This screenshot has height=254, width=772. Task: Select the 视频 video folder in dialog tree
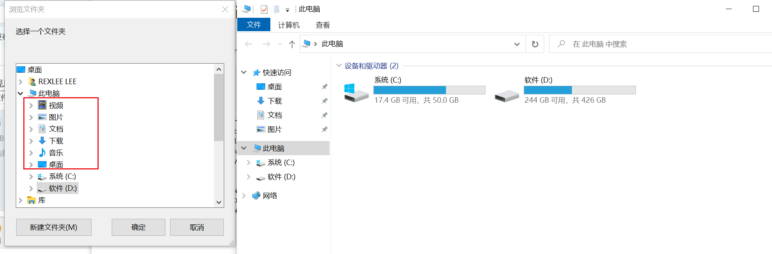coord(56,105)
